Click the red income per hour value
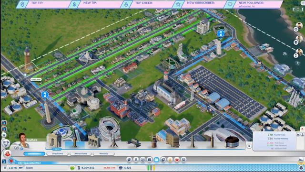 pyautogui.click(x=109, y=168)
